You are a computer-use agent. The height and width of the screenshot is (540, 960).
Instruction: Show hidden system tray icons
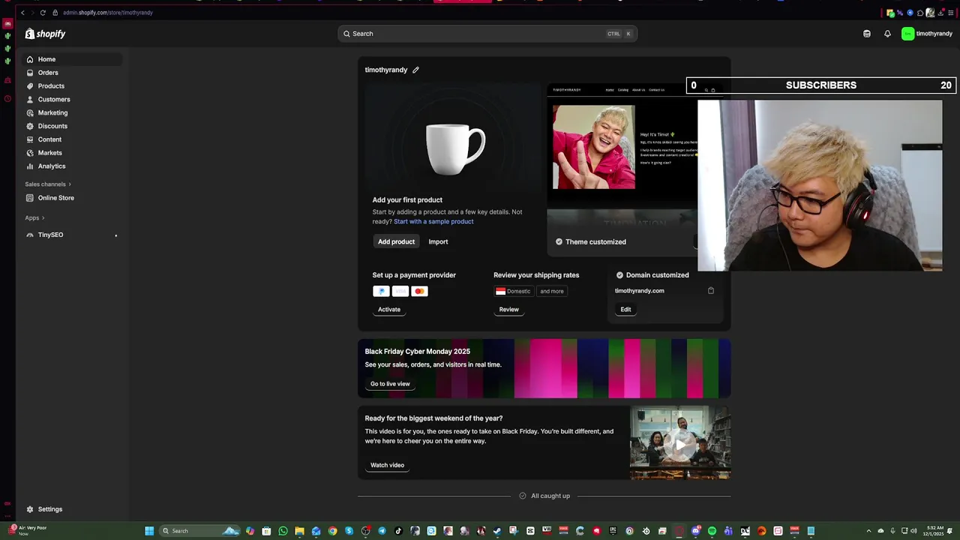click(x=868, y=531)
